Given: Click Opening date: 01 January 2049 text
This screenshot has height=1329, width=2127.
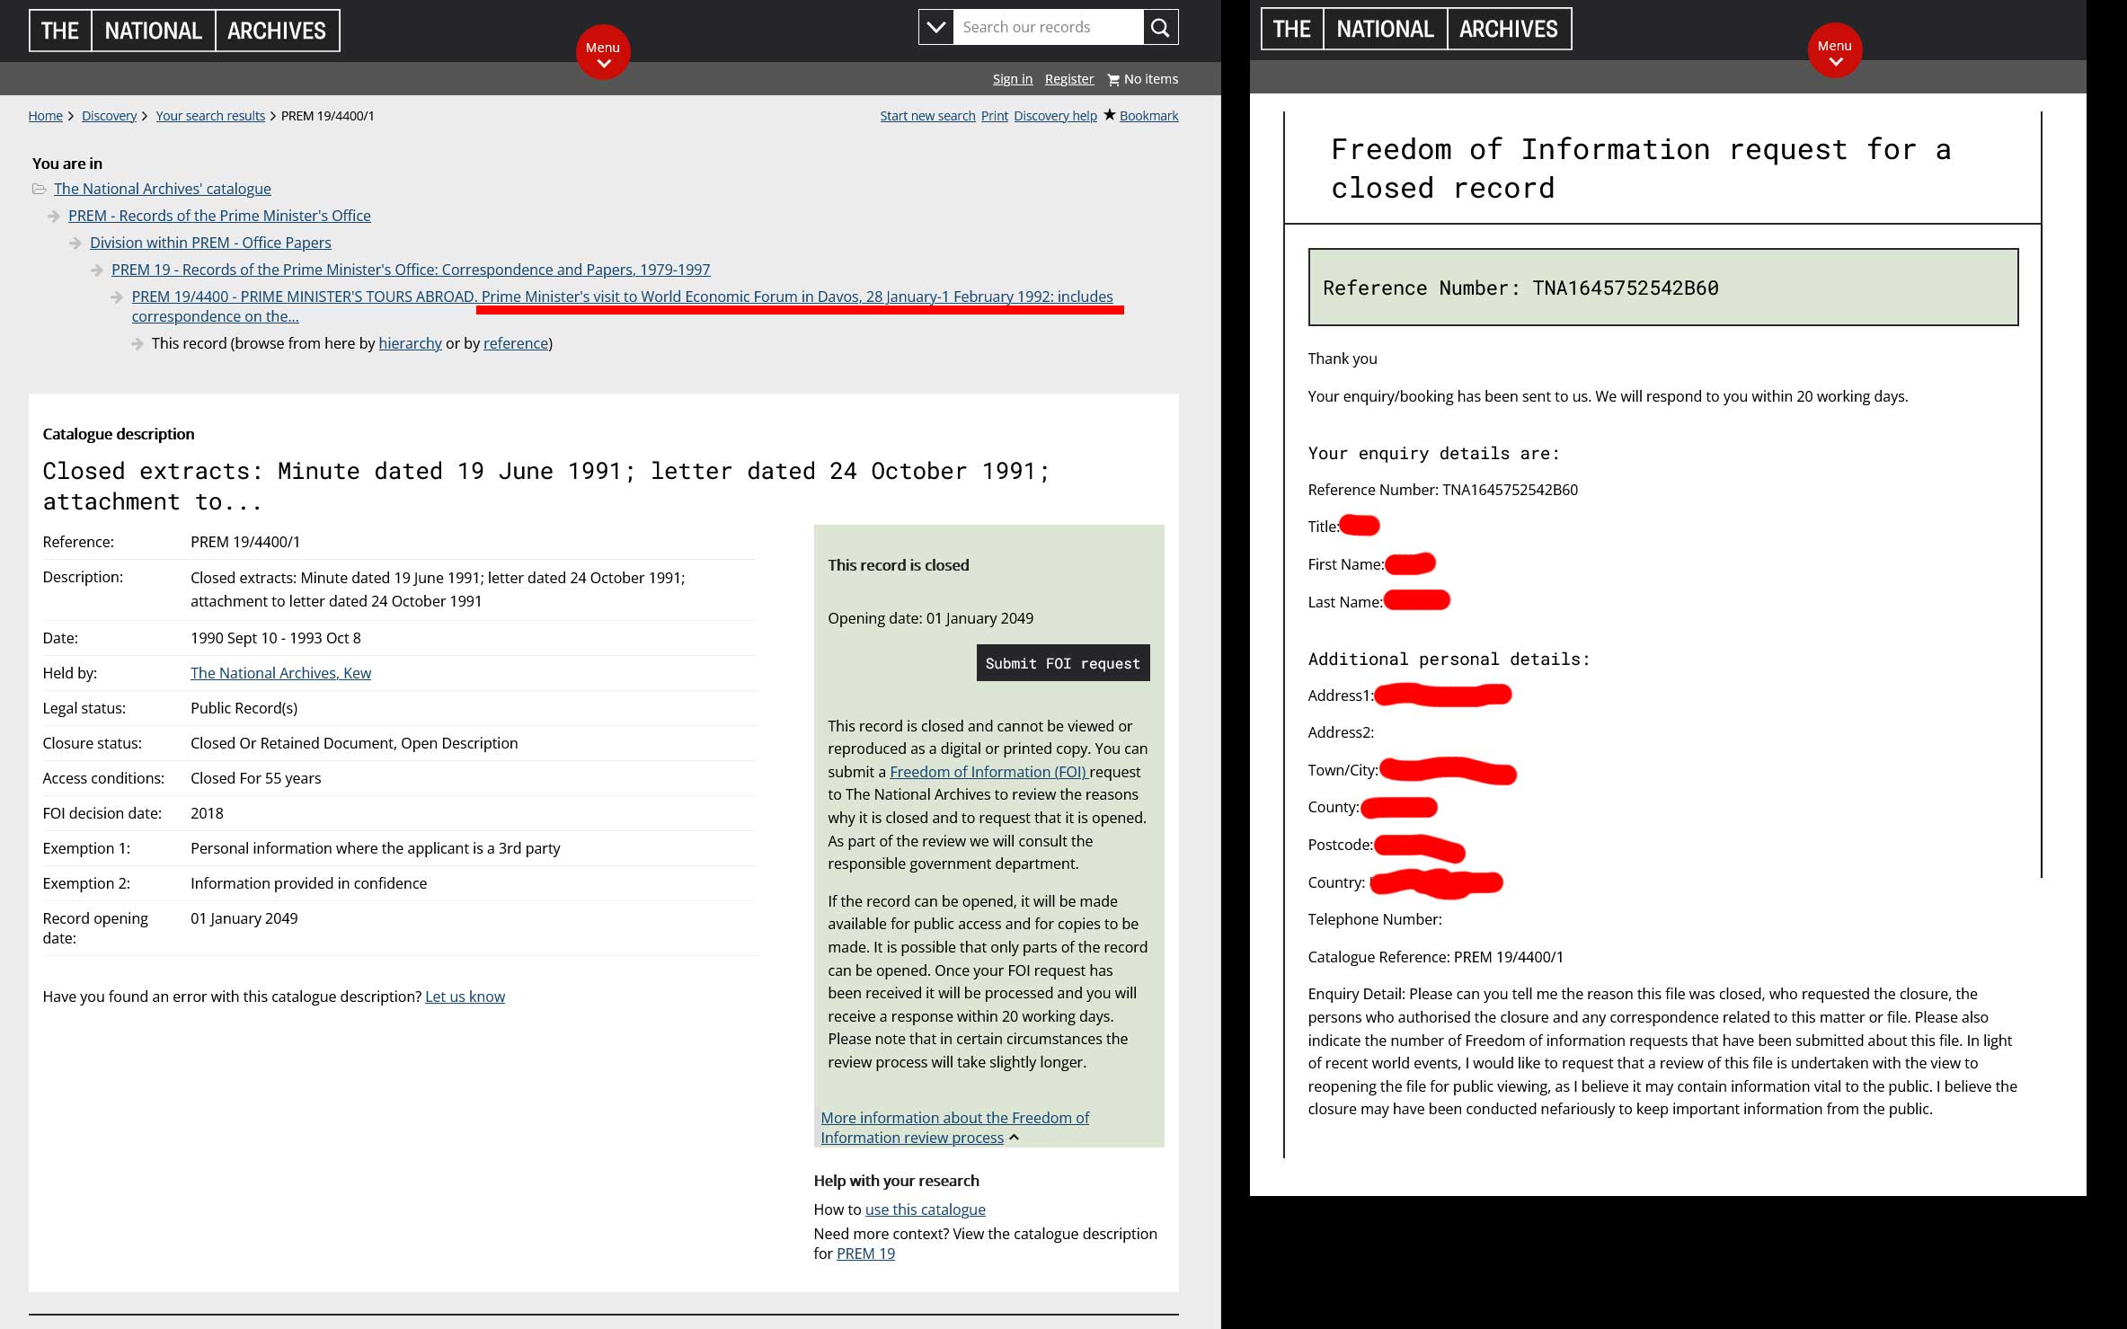Looking at the screenshot, I should coord(930,618).
